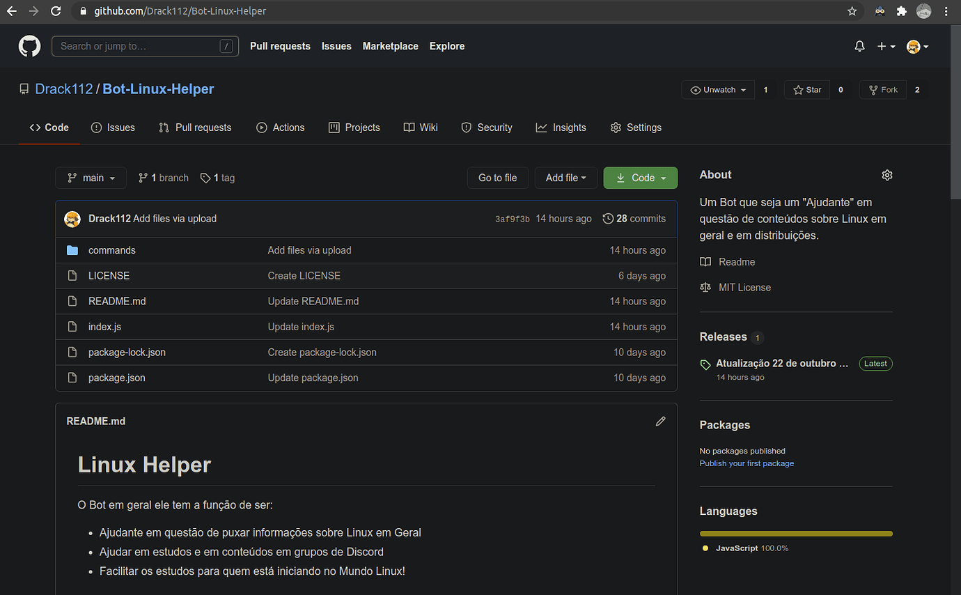Open the 1 tag link

pyautogui.click(x=217, y=178)
